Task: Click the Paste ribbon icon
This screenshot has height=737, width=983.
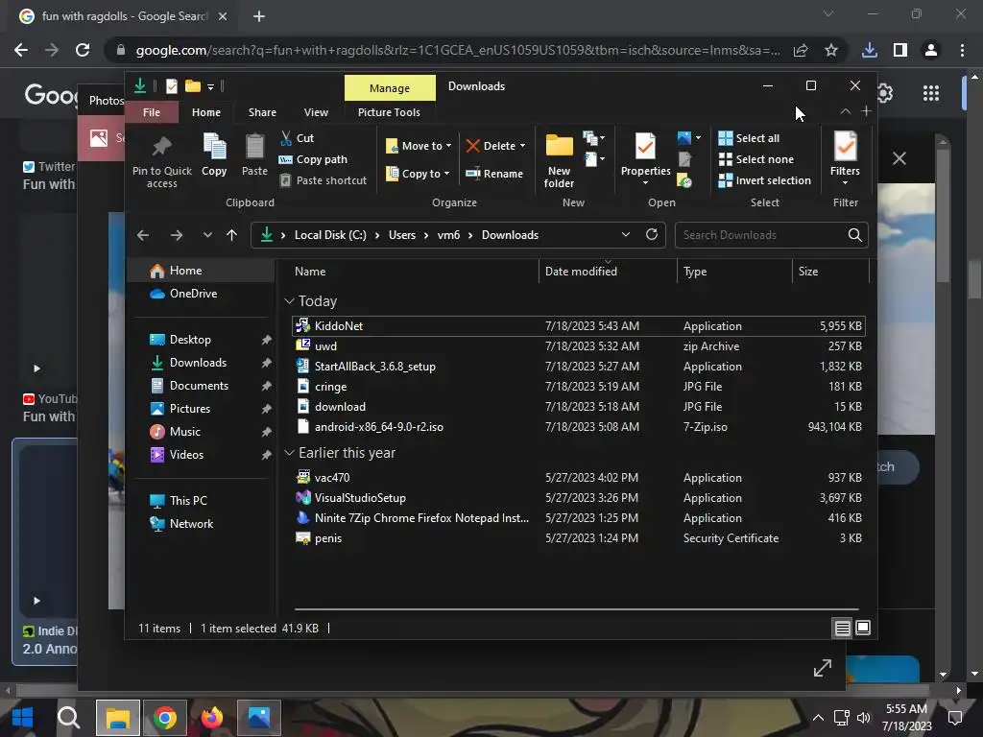Action: pos(254,147)
